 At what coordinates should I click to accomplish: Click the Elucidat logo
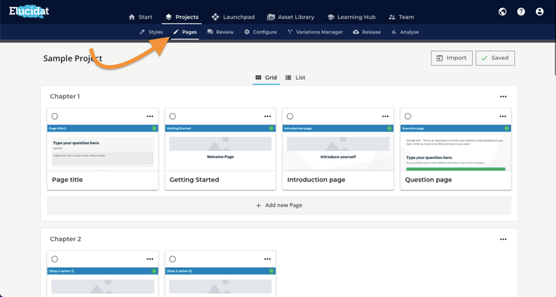coord(29,11)
